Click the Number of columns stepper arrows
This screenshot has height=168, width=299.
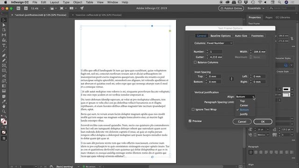click(207, 52)
